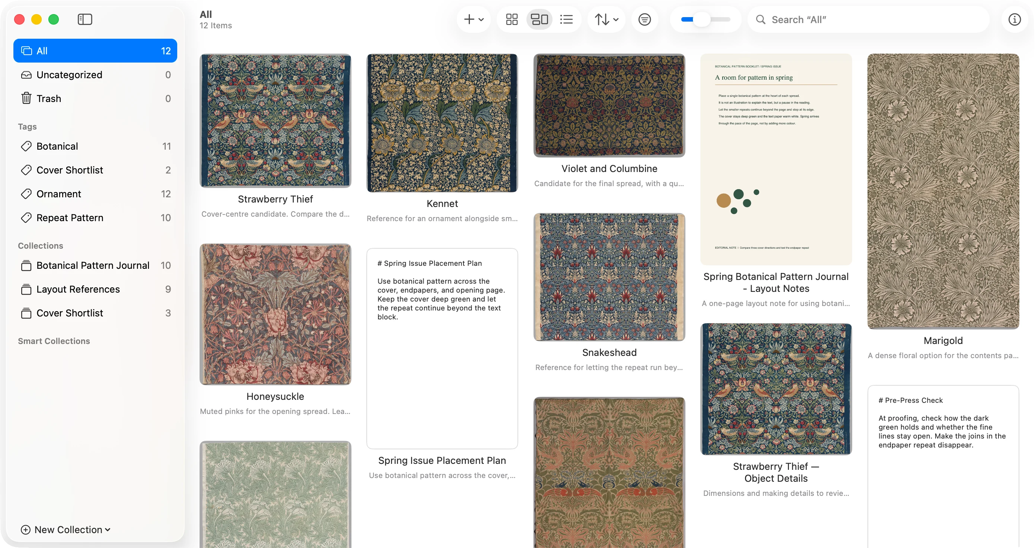Select the All library item
1035x548 pixels.
click(x=95, y=51)
